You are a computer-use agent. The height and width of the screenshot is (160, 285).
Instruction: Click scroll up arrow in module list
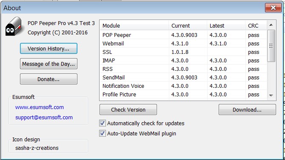tap(271, 25)
